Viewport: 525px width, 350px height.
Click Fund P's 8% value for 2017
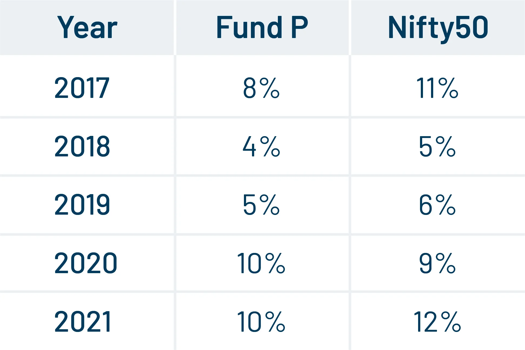(261, 88)
